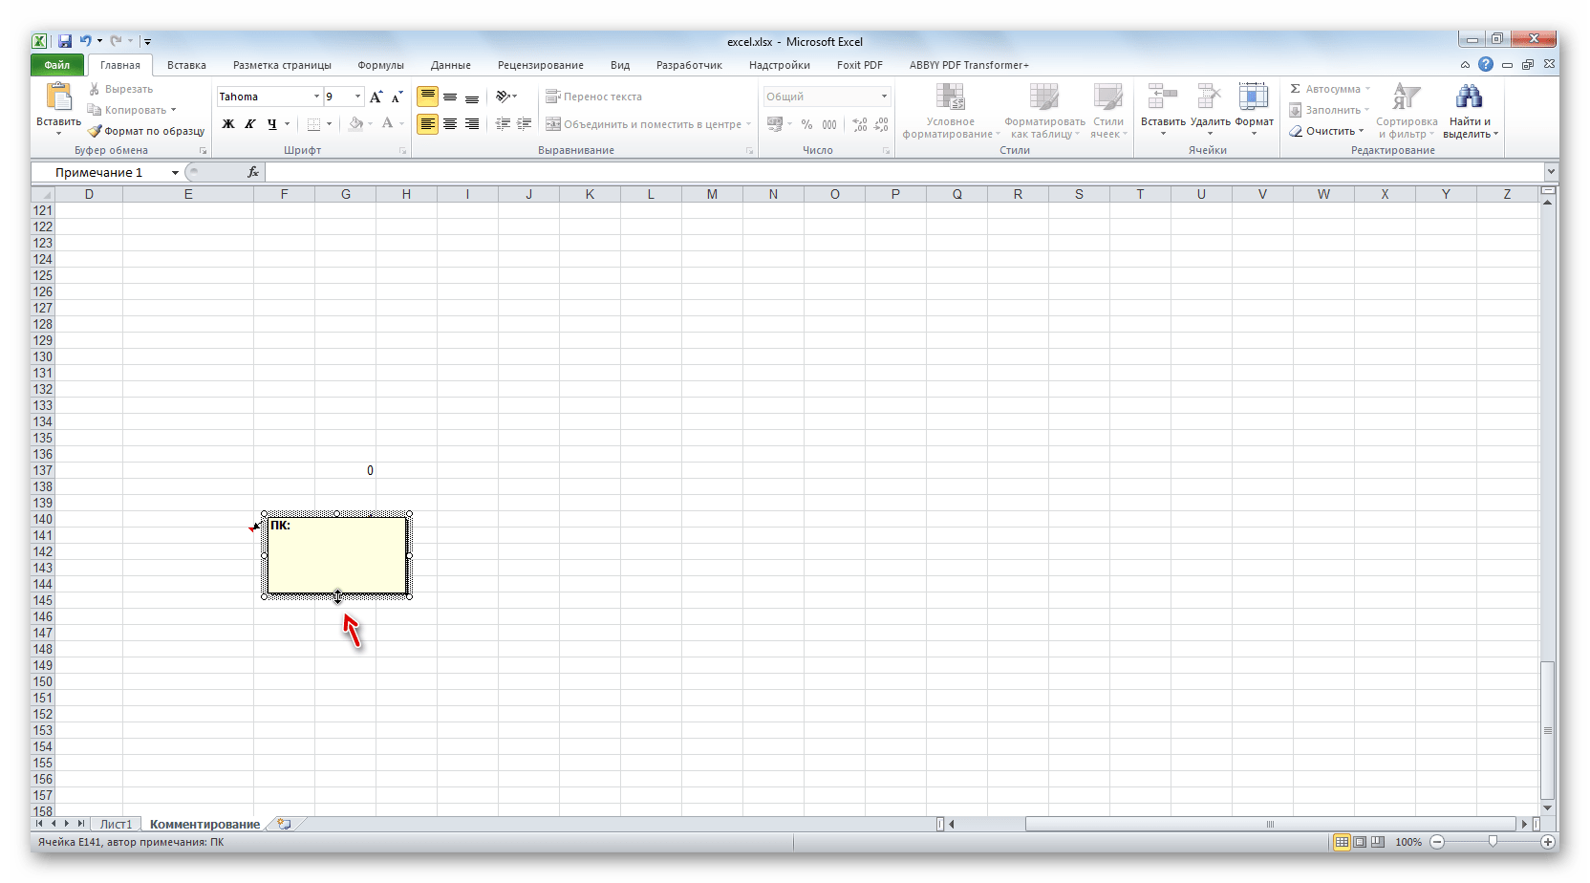Open Conditional Formatting (Условное форматирование)
The height and width of the screenshot is (883, 1590).
pos(951,111)
